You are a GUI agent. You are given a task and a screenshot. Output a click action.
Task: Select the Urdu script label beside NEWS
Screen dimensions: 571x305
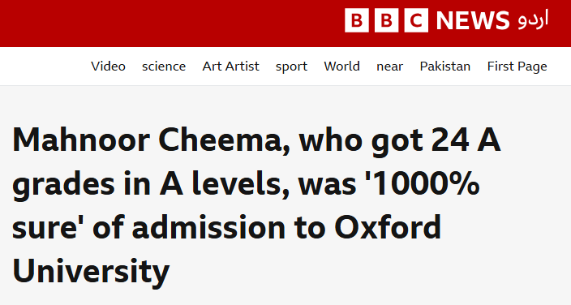[533, 20]
